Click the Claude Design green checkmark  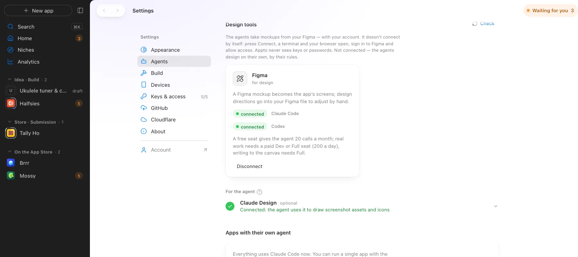coord(230,206)
